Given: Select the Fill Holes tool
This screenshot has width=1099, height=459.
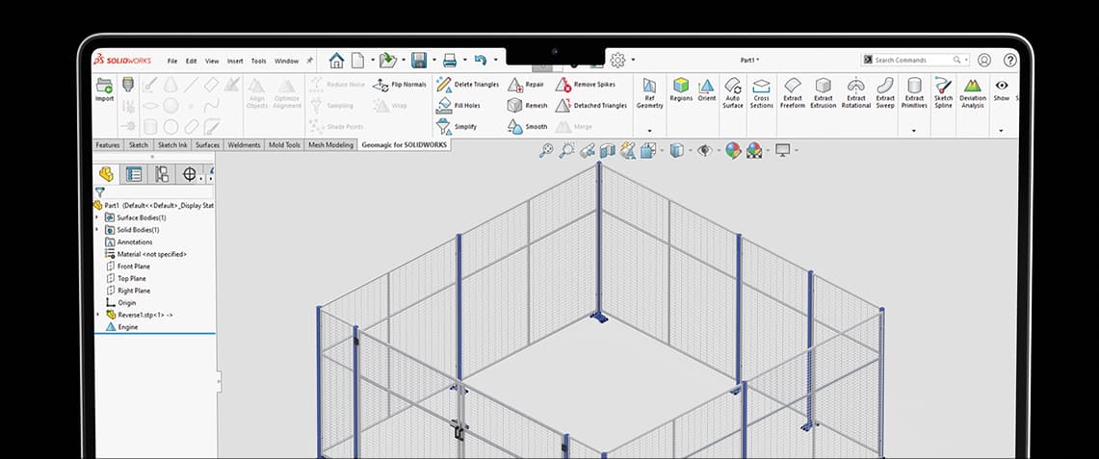Looking at the screenshot, I should pyautogui.click(x=458, y=106).
